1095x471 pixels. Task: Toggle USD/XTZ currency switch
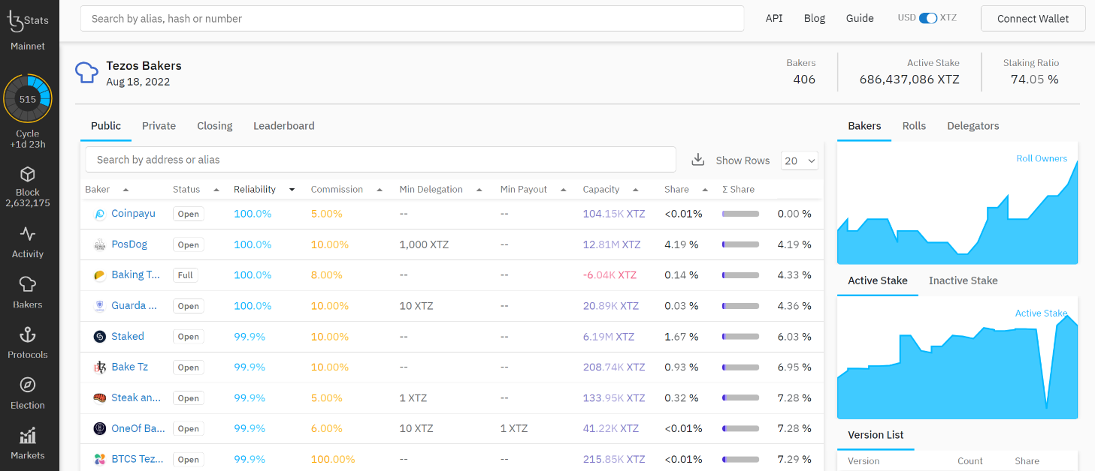pos(927,18)
